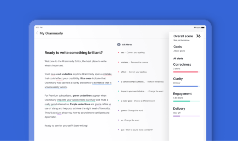Click the underlined word 'sea' in document

click(x=53, y=74)
